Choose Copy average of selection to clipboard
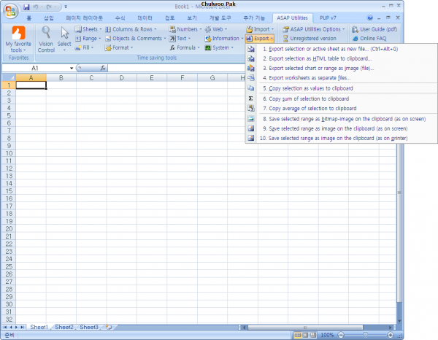The height and width of the screenshot is (340, 438). pyautogui.click(x=342, y=108)
